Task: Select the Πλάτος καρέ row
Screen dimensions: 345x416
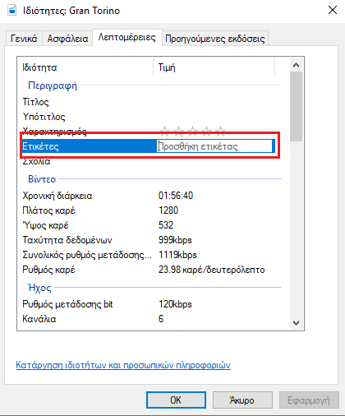Action: [x=149, y=210]
